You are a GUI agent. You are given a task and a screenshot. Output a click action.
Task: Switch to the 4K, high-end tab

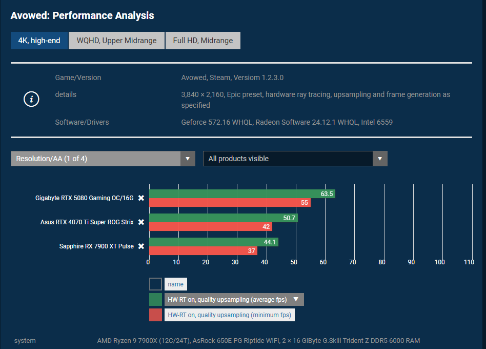coord(39,41)
